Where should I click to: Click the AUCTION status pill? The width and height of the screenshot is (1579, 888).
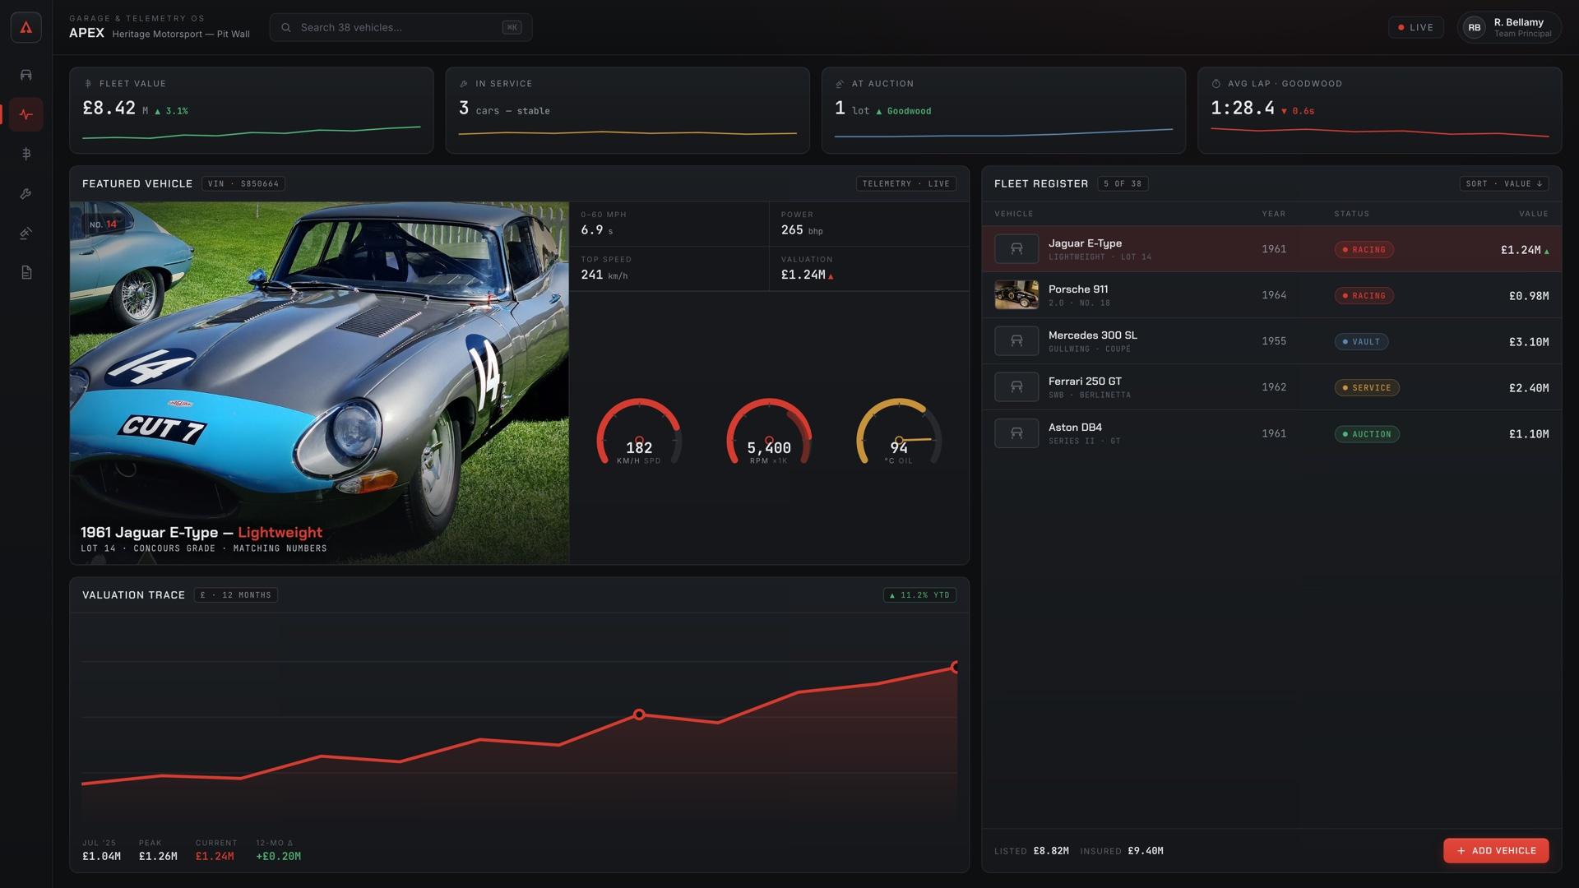point(1367,433)
